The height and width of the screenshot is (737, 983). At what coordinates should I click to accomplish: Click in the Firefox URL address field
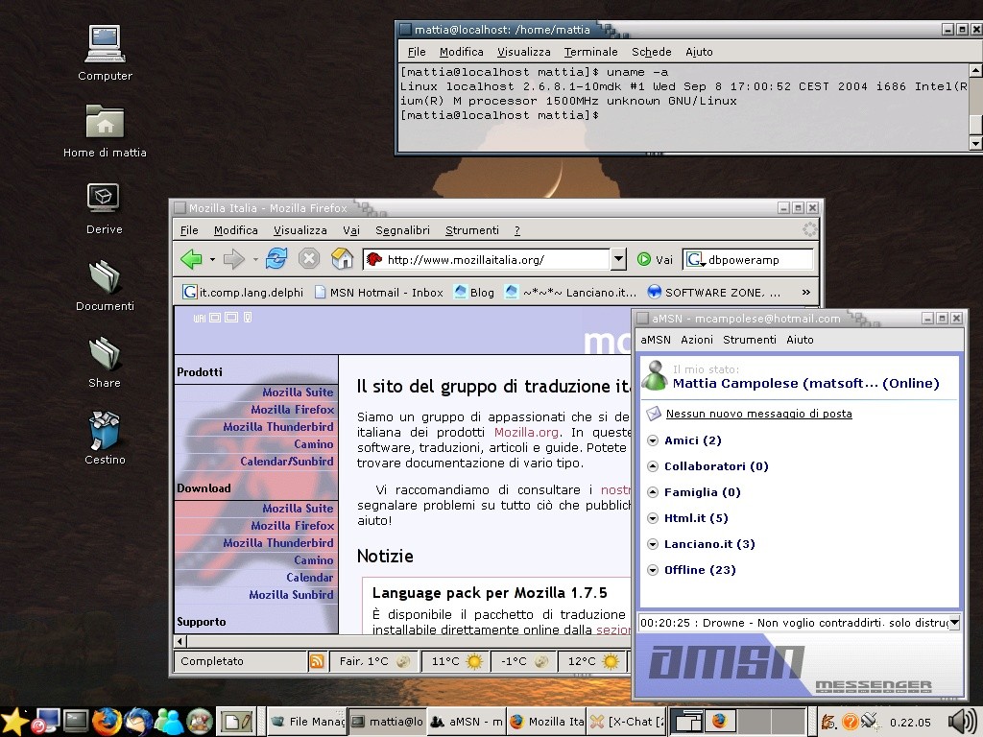tap(486, 259)
